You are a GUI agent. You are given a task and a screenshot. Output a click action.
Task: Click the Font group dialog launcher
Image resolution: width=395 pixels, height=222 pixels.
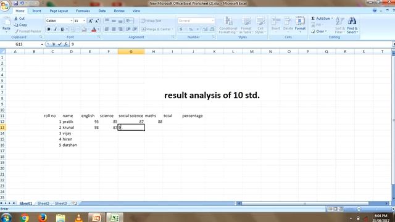tap(99, 37)
